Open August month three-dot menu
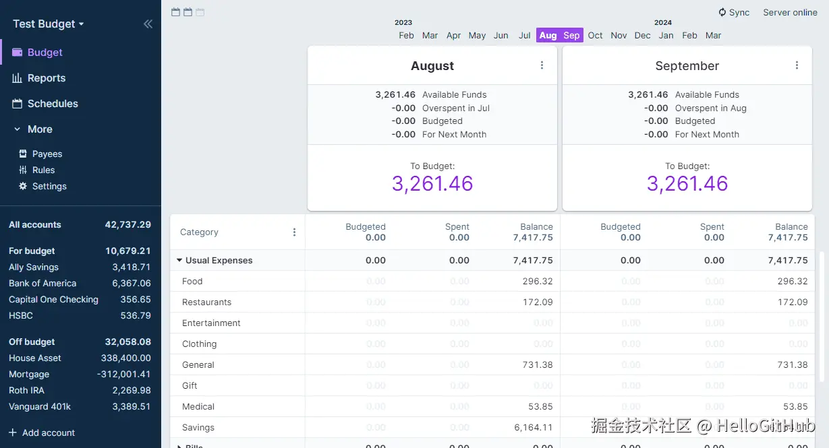The image size is (829, 448). (542, 65)
